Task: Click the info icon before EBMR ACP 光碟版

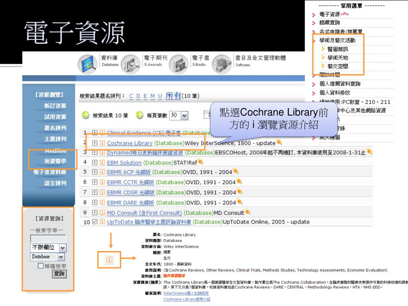Action: 102,172
